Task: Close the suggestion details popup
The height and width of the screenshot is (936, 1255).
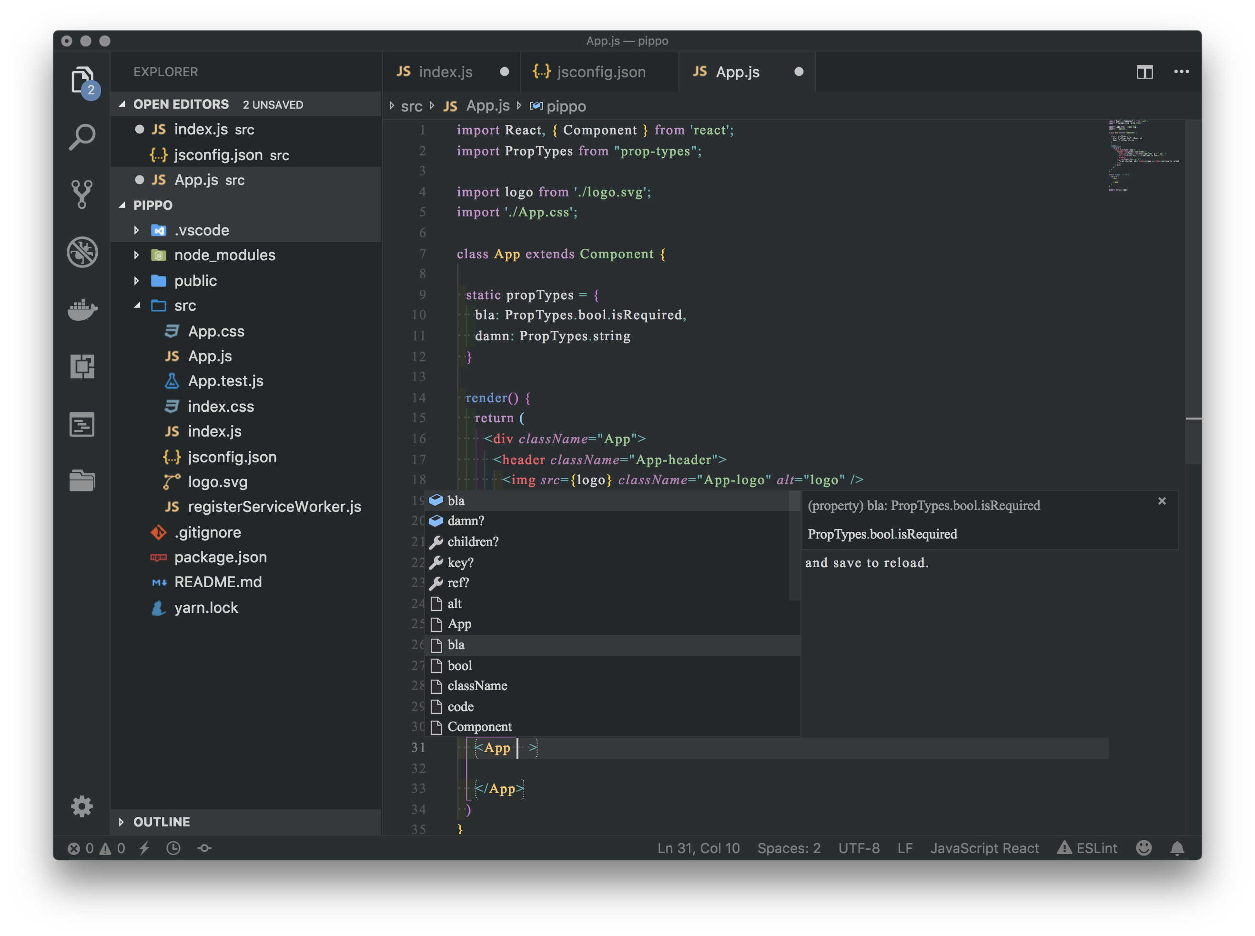Action: click(x=1162, y=501)
